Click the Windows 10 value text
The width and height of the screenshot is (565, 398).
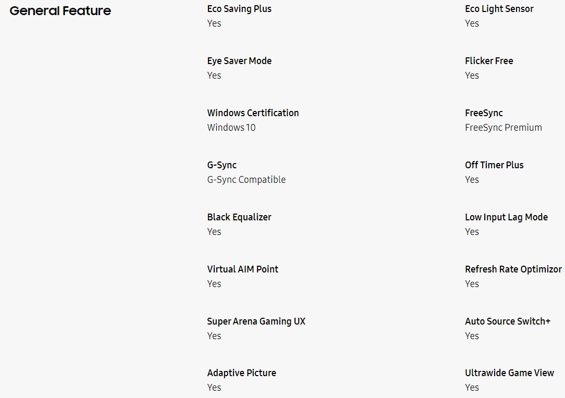click(231, 128)
